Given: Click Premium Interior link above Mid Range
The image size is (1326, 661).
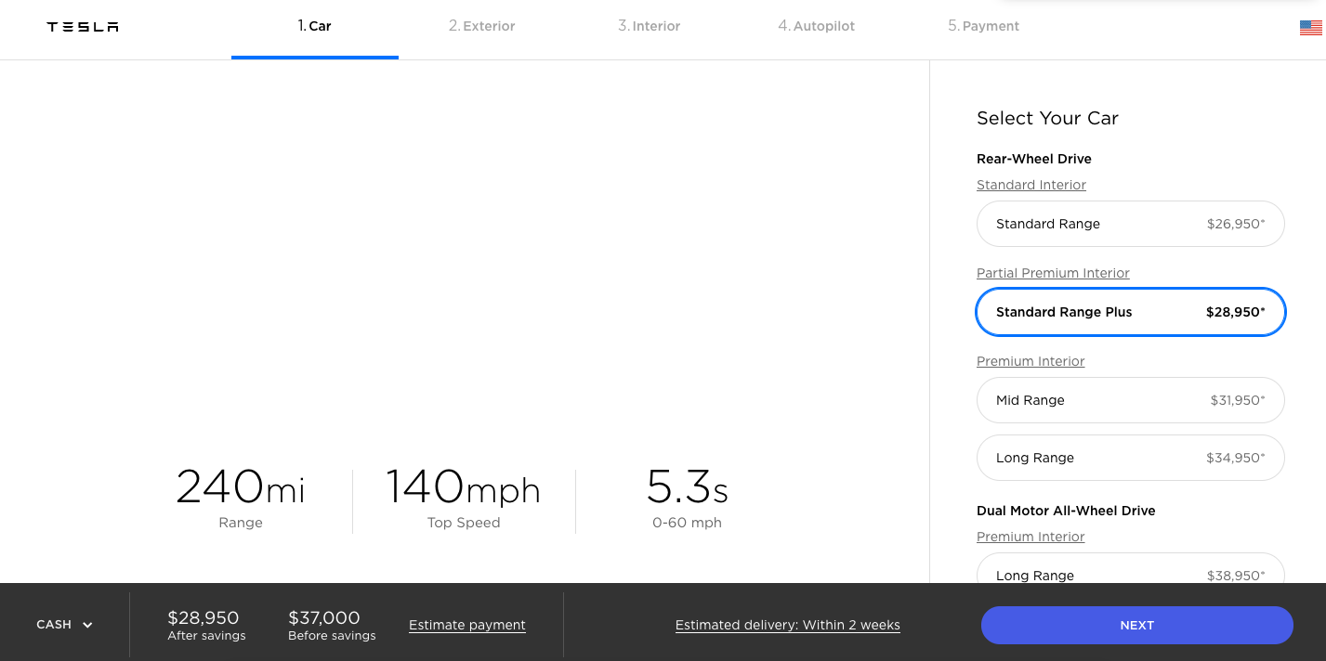Looking at the screenshot, I should [x=1031, y=361].
